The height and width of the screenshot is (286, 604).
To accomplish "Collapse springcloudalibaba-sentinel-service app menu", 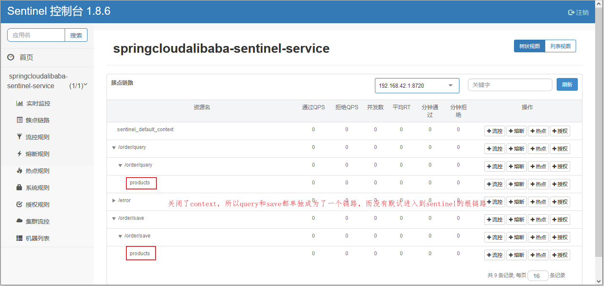I will click(85, 85).
